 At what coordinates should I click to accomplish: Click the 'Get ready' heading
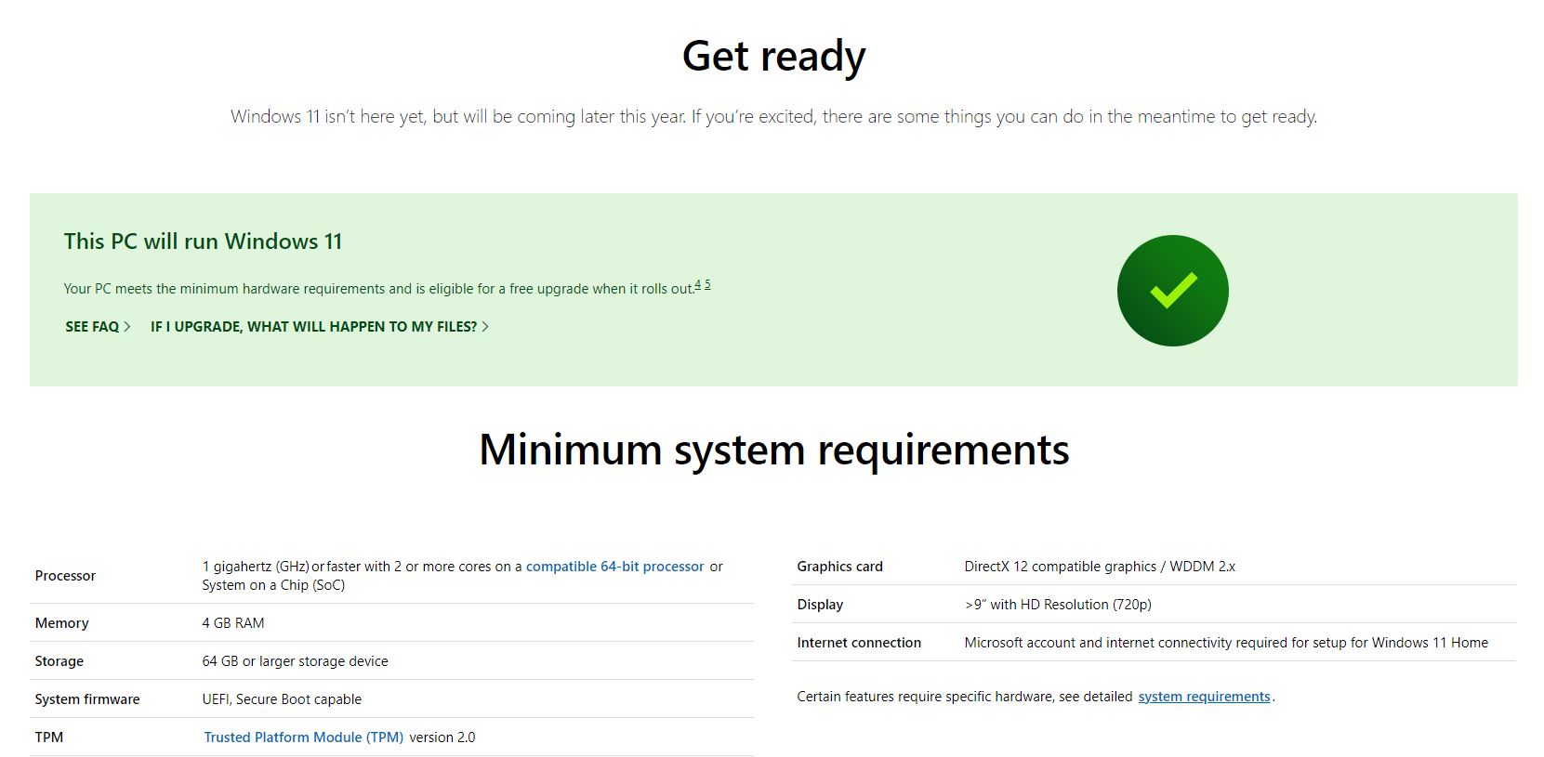pos(773,57)
